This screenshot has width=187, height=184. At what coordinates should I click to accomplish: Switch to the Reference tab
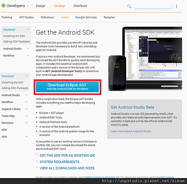click(x=47, y=17)
